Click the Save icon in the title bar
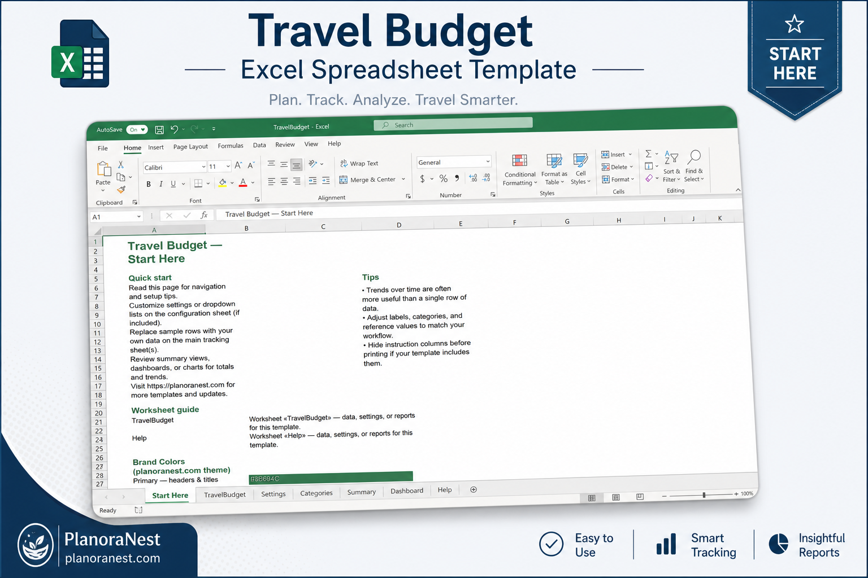This screenshot has height=578, width=868. tap(159, 130)
